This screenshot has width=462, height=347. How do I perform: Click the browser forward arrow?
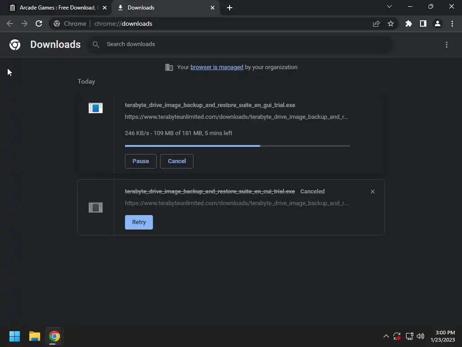(24, 23)
